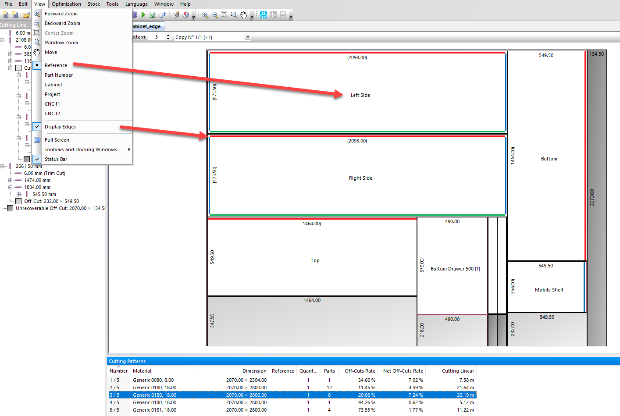Screen dimensions: 620x416
Task: Expand the 1474.00 mm tree node
Action: pos(10,180)
